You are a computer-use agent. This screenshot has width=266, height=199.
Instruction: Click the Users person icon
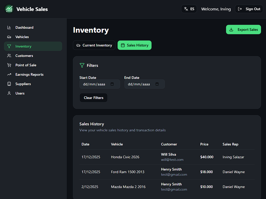click(9, 93)
